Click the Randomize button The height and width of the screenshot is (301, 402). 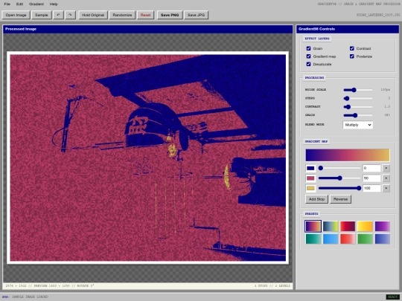122,15
